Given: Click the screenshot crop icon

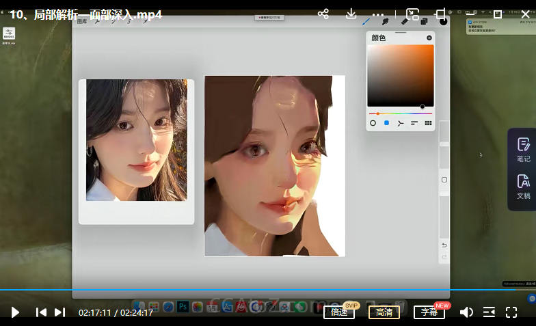Looking at the screenshot, I should tap(440, 14).
